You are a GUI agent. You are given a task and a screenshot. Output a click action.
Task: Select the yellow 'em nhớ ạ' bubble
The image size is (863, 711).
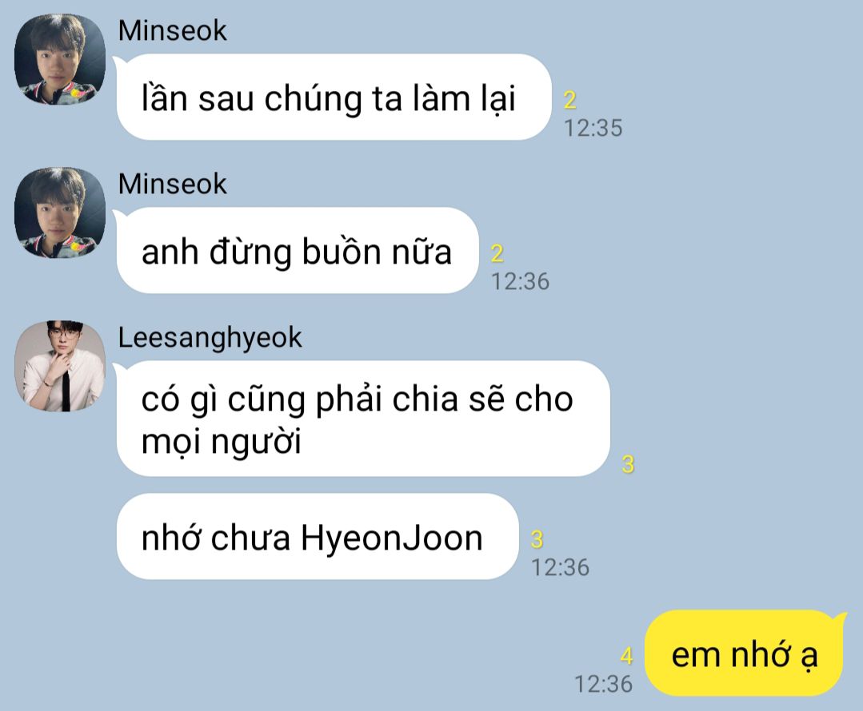point(744,653)
